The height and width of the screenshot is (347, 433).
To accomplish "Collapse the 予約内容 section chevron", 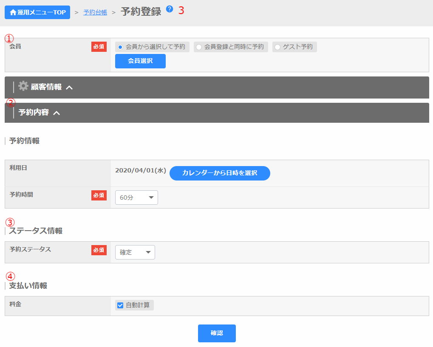I will 57,113.
